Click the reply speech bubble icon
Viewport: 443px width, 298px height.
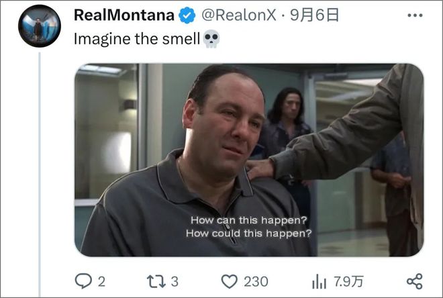(x=83, y=281)
